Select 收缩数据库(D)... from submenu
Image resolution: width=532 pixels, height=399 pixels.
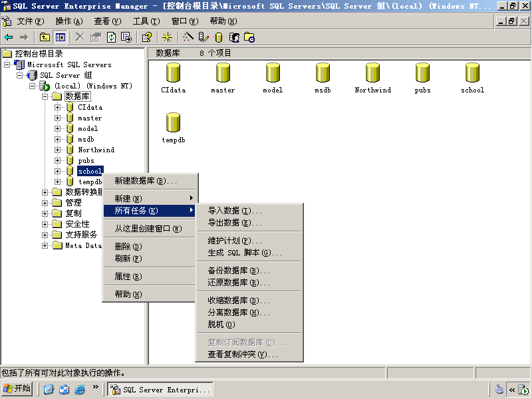(x=249, y=301)
